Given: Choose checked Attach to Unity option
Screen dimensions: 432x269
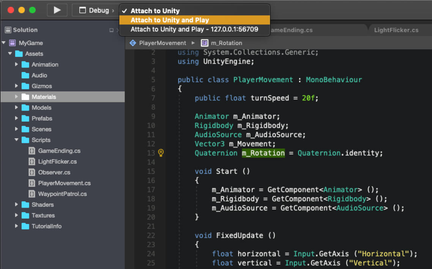Looking at the screenshot, I should 155,11.
